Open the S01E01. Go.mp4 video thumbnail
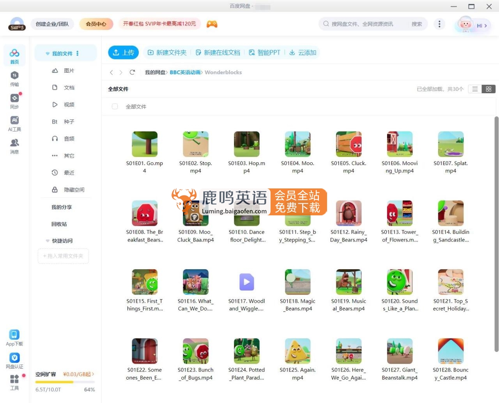Viewport: 499px width, 403px height. pos(145,144)
